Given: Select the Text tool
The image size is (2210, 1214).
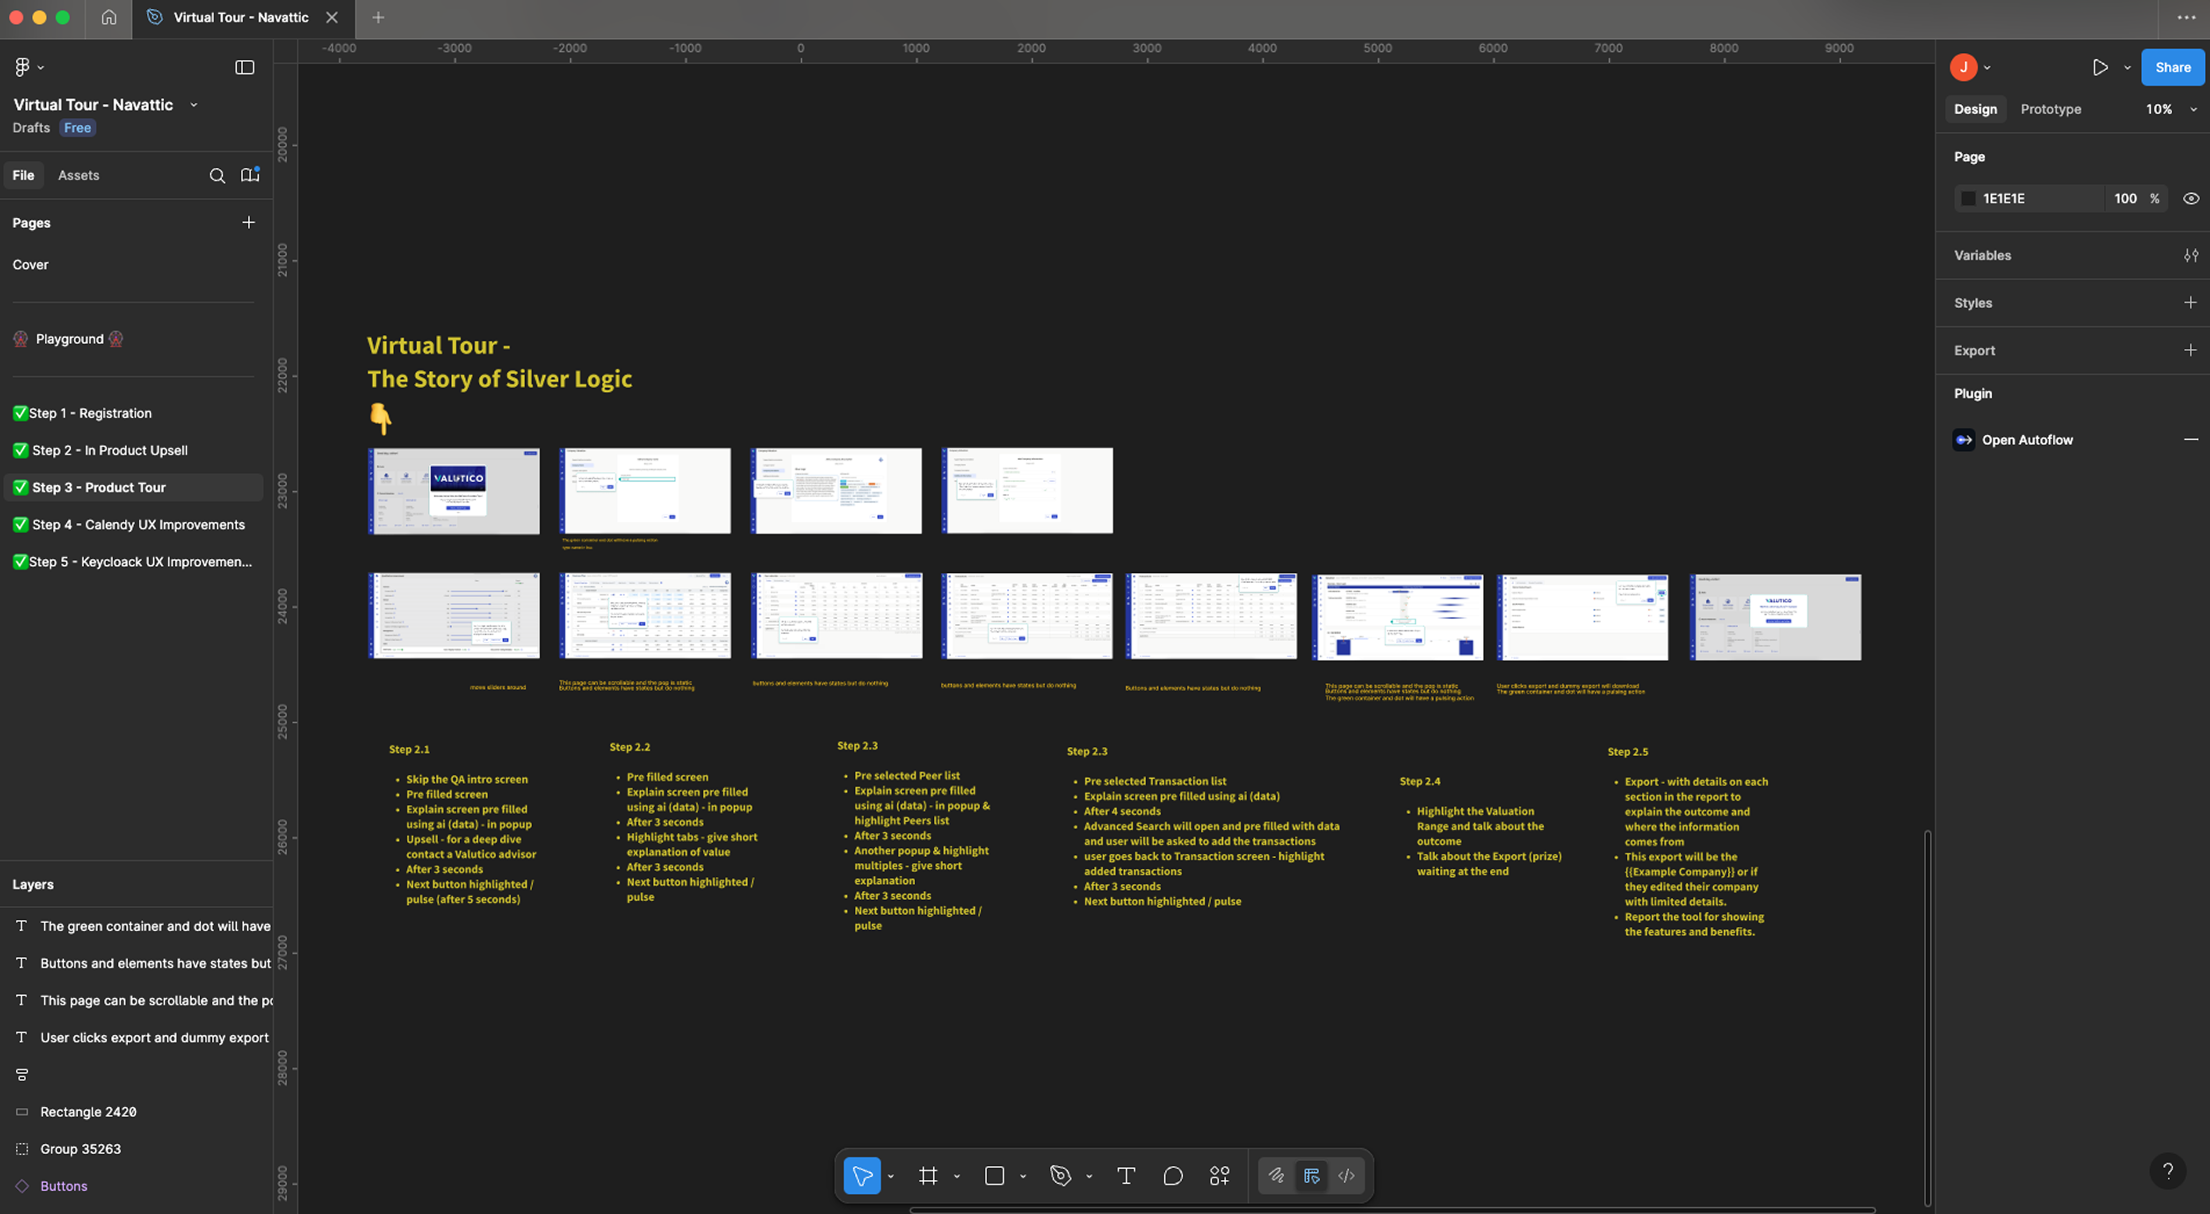Looking at the screenshot, I should (x=1126, y=1175).
